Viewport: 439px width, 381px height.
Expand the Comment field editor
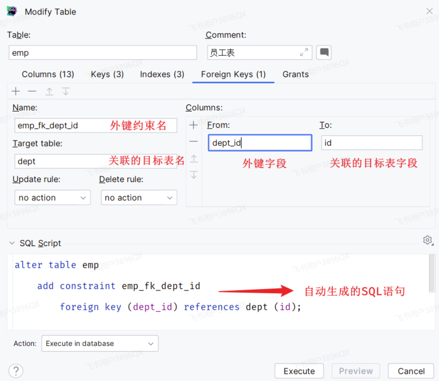tap(304, 53)
